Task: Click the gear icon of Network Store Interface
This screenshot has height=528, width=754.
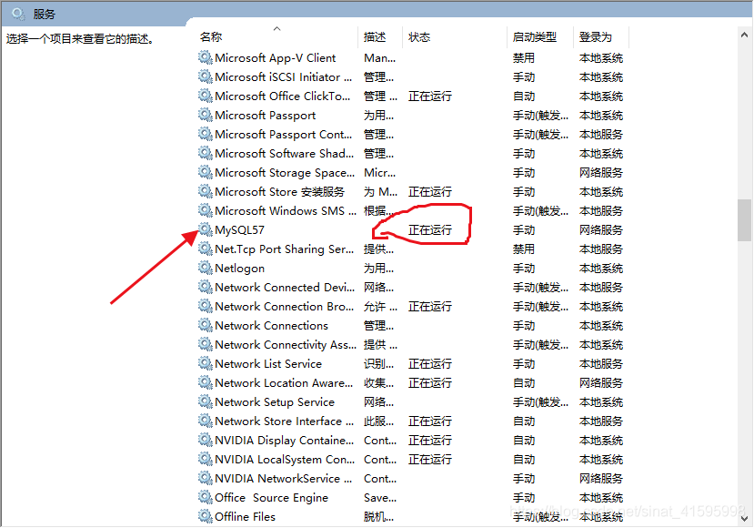Action: click(206, 421)
